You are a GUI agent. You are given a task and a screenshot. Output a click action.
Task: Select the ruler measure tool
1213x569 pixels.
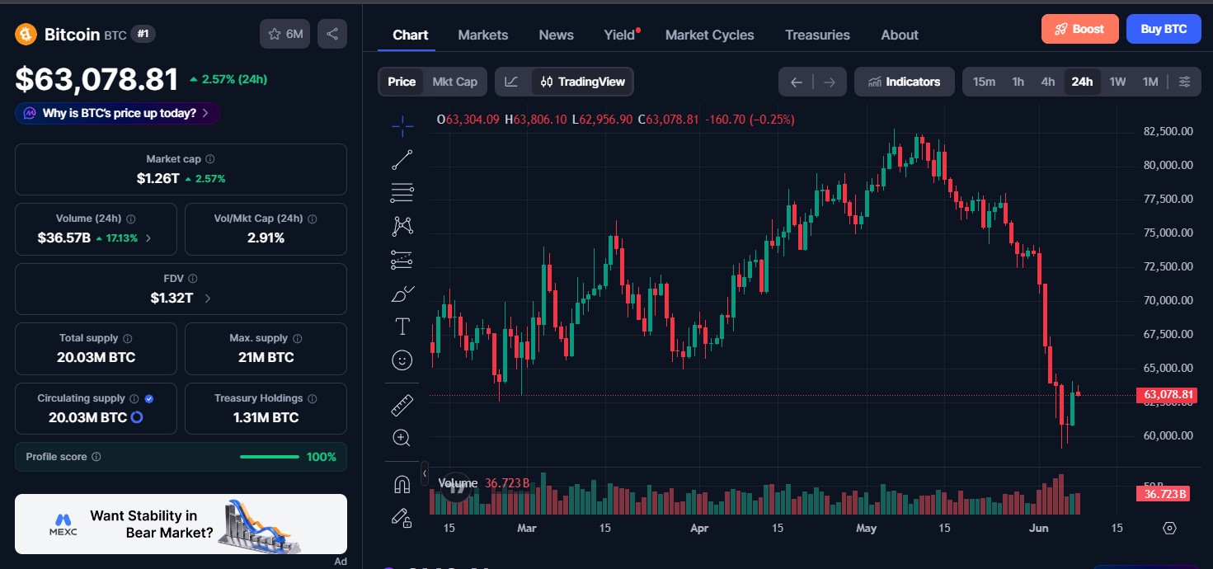[402, 405]
